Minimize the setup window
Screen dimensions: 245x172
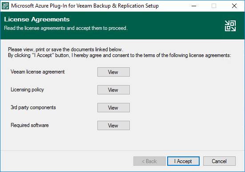[x=194, y=6]
